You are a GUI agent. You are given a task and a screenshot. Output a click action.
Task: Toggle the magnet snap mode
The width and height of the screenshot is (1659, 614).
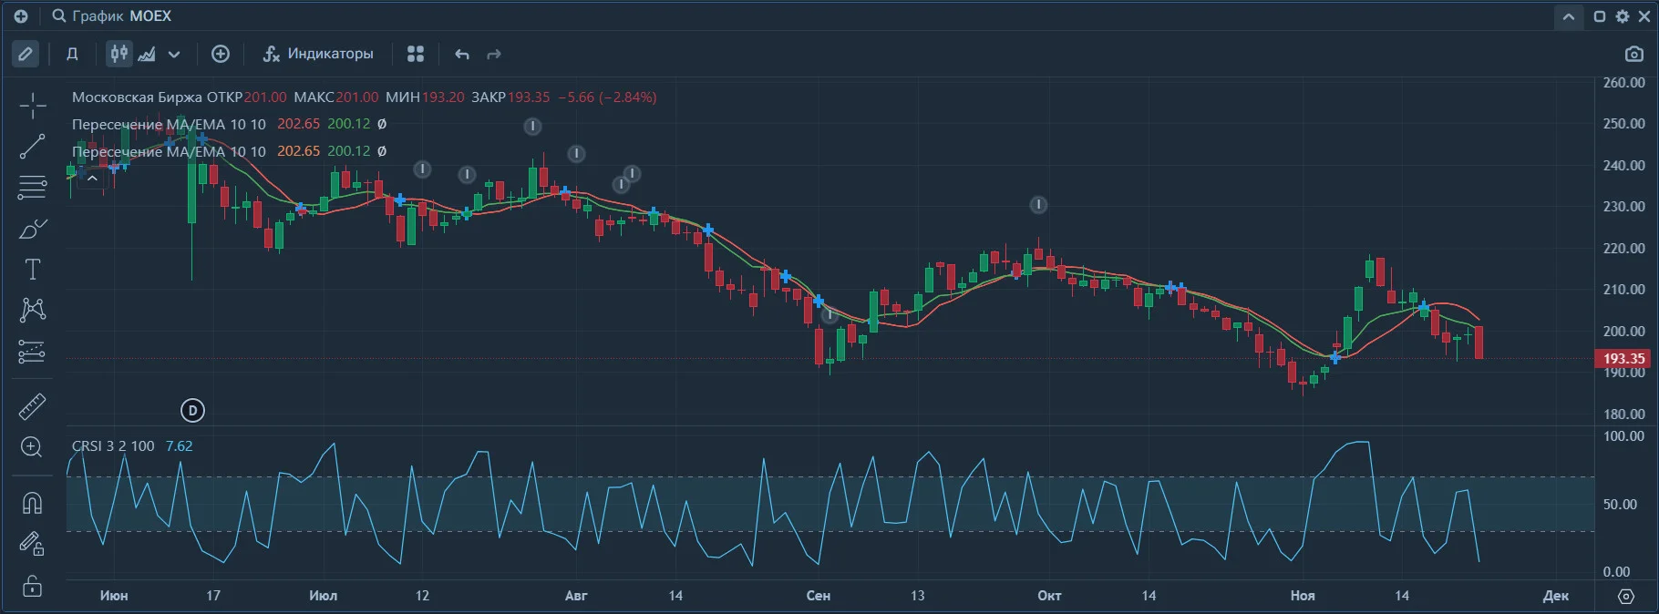click(32, 503)
